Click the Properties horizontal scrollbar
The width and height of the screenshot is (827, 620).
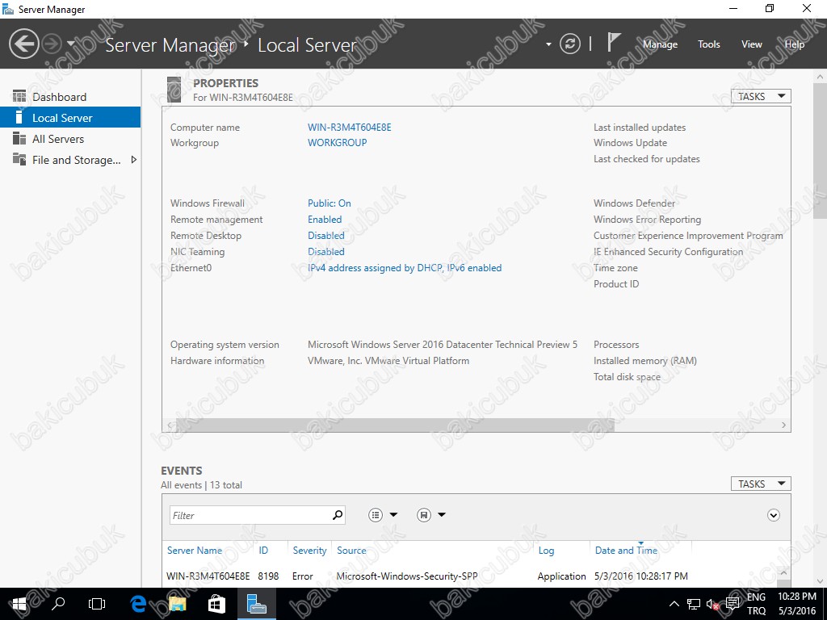click(x=394, y=425)
